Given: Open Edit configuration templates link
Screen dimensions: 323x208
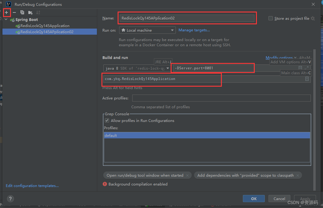Looking at the screenshot, I should tap(32, 185).
